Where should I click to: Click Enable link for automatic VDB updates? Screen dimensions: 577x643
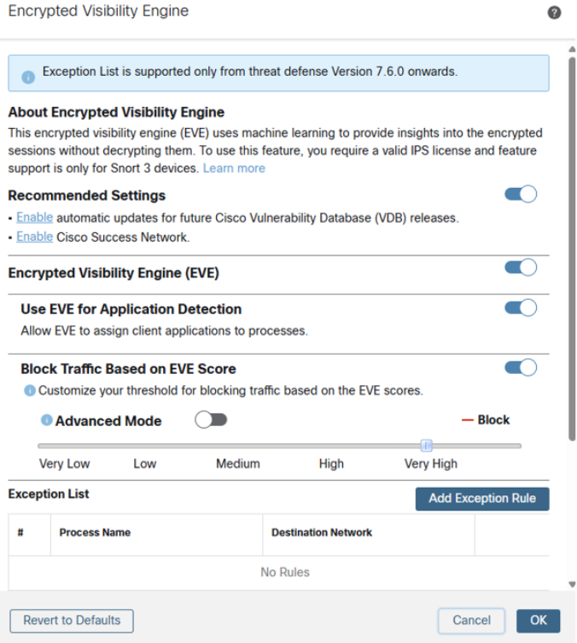coord(35,218)
